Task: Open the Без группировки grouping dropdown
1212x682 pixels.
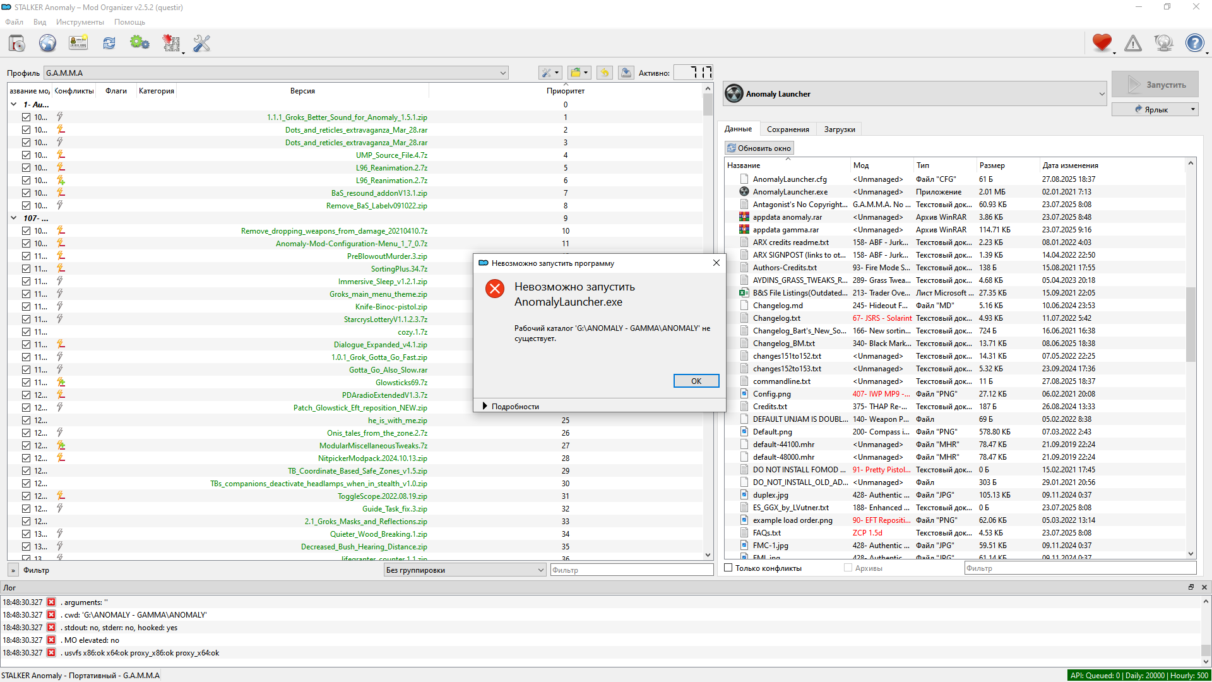Action: pyautogui.click(x=465, y=570)
